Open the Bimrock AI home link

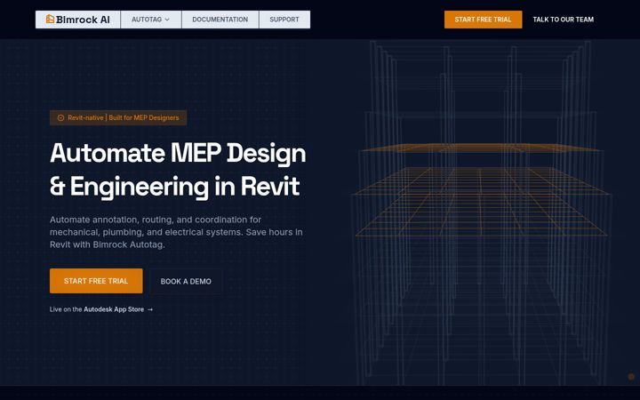(78, 20)
